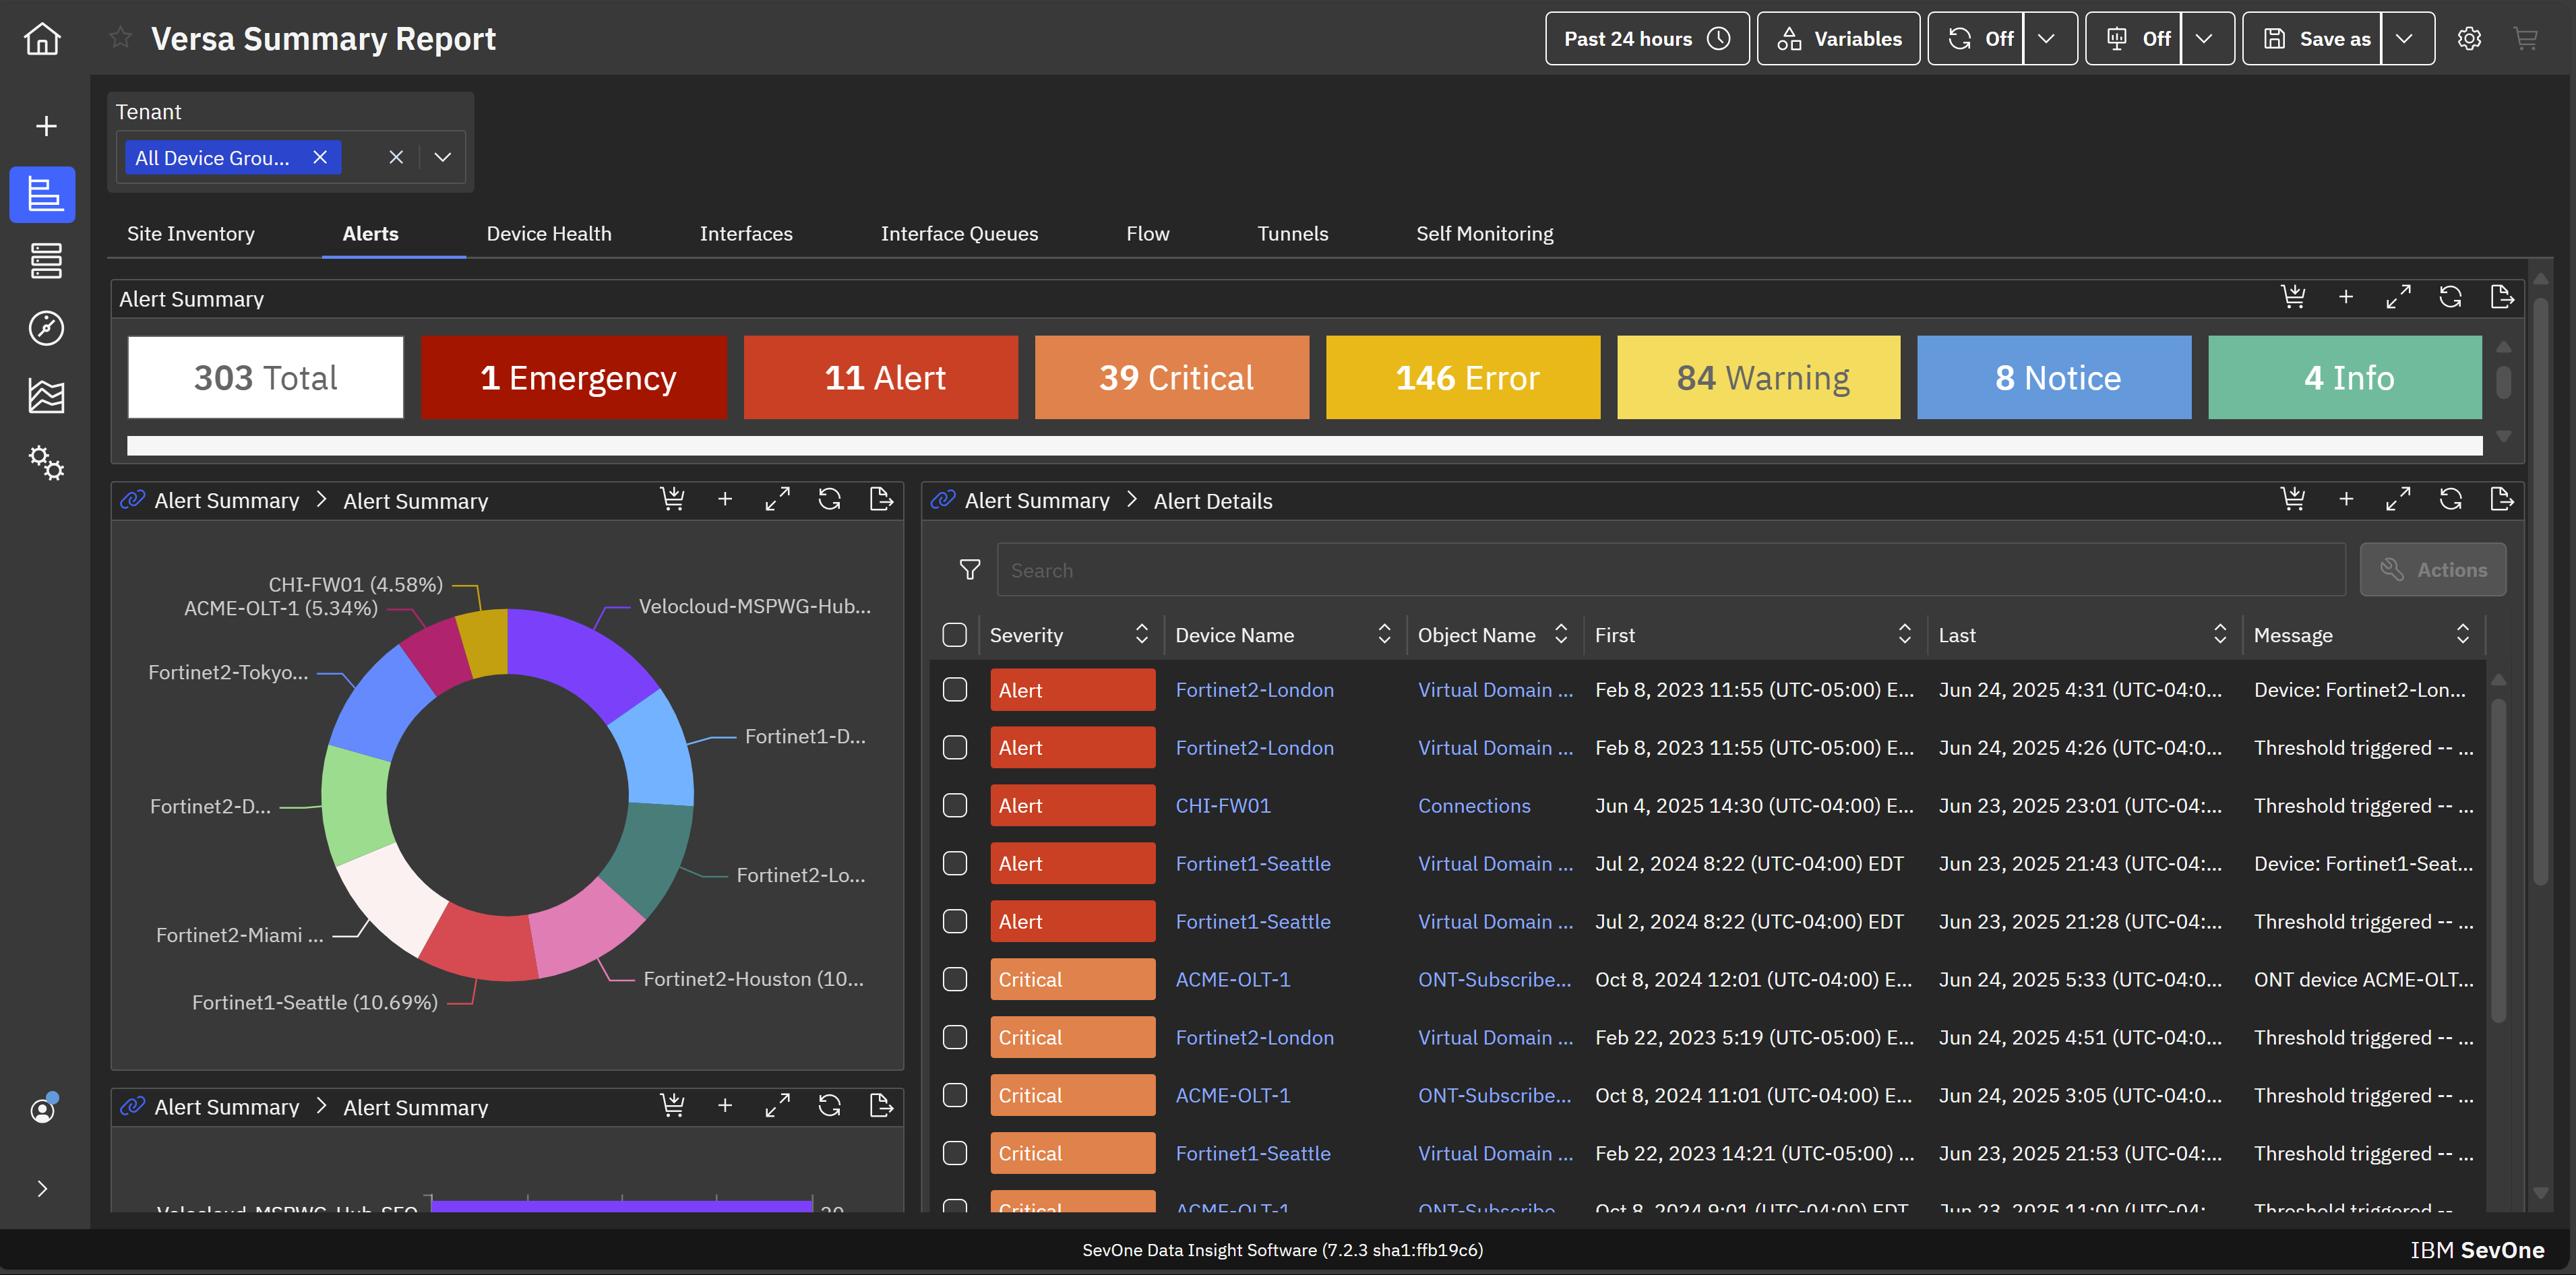
Task: Open the compass explore icon in sidebar
Action: click(x=46, y=328)
